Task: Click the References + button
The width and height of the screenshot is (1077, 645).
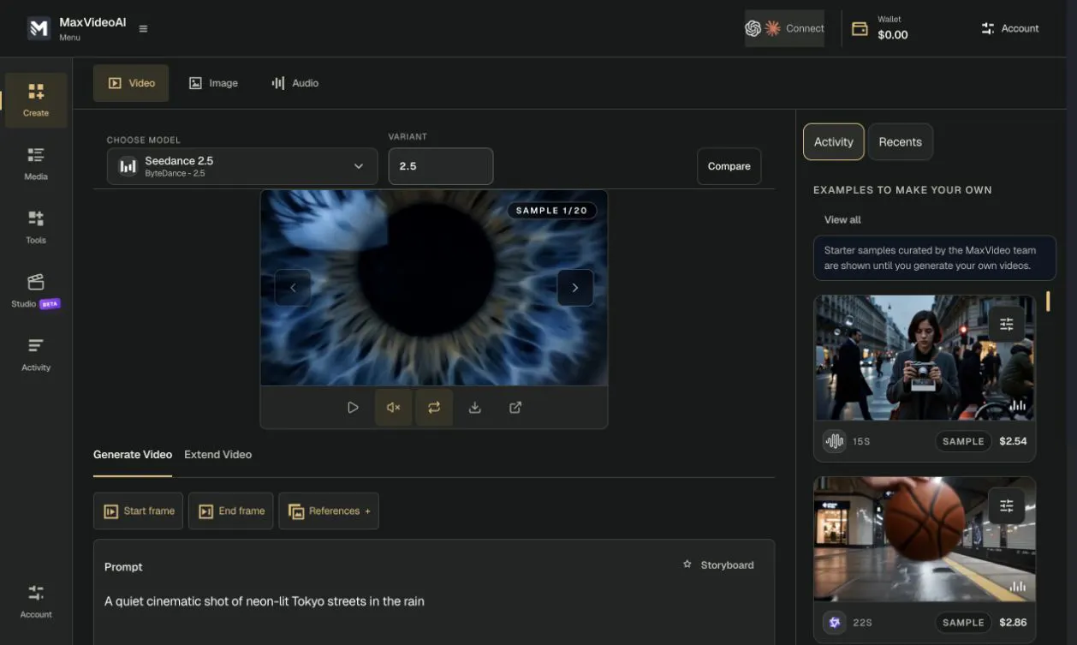Action: (329, 511)
